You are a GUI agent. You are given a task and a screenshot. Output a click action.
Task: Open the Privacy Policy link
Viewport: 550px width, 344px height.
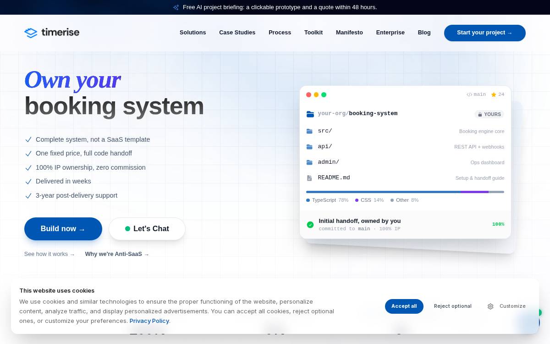point(149,321)
